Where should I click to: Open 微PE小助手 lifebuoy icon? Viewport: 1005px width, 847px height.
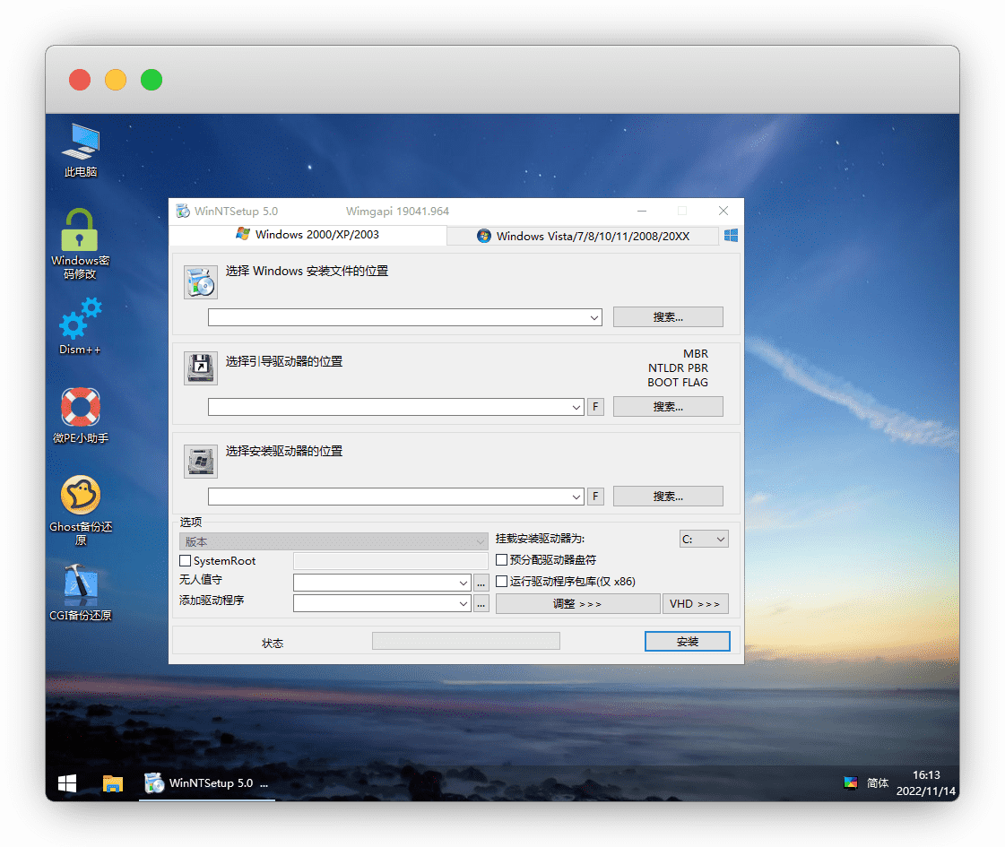[80, 409]
